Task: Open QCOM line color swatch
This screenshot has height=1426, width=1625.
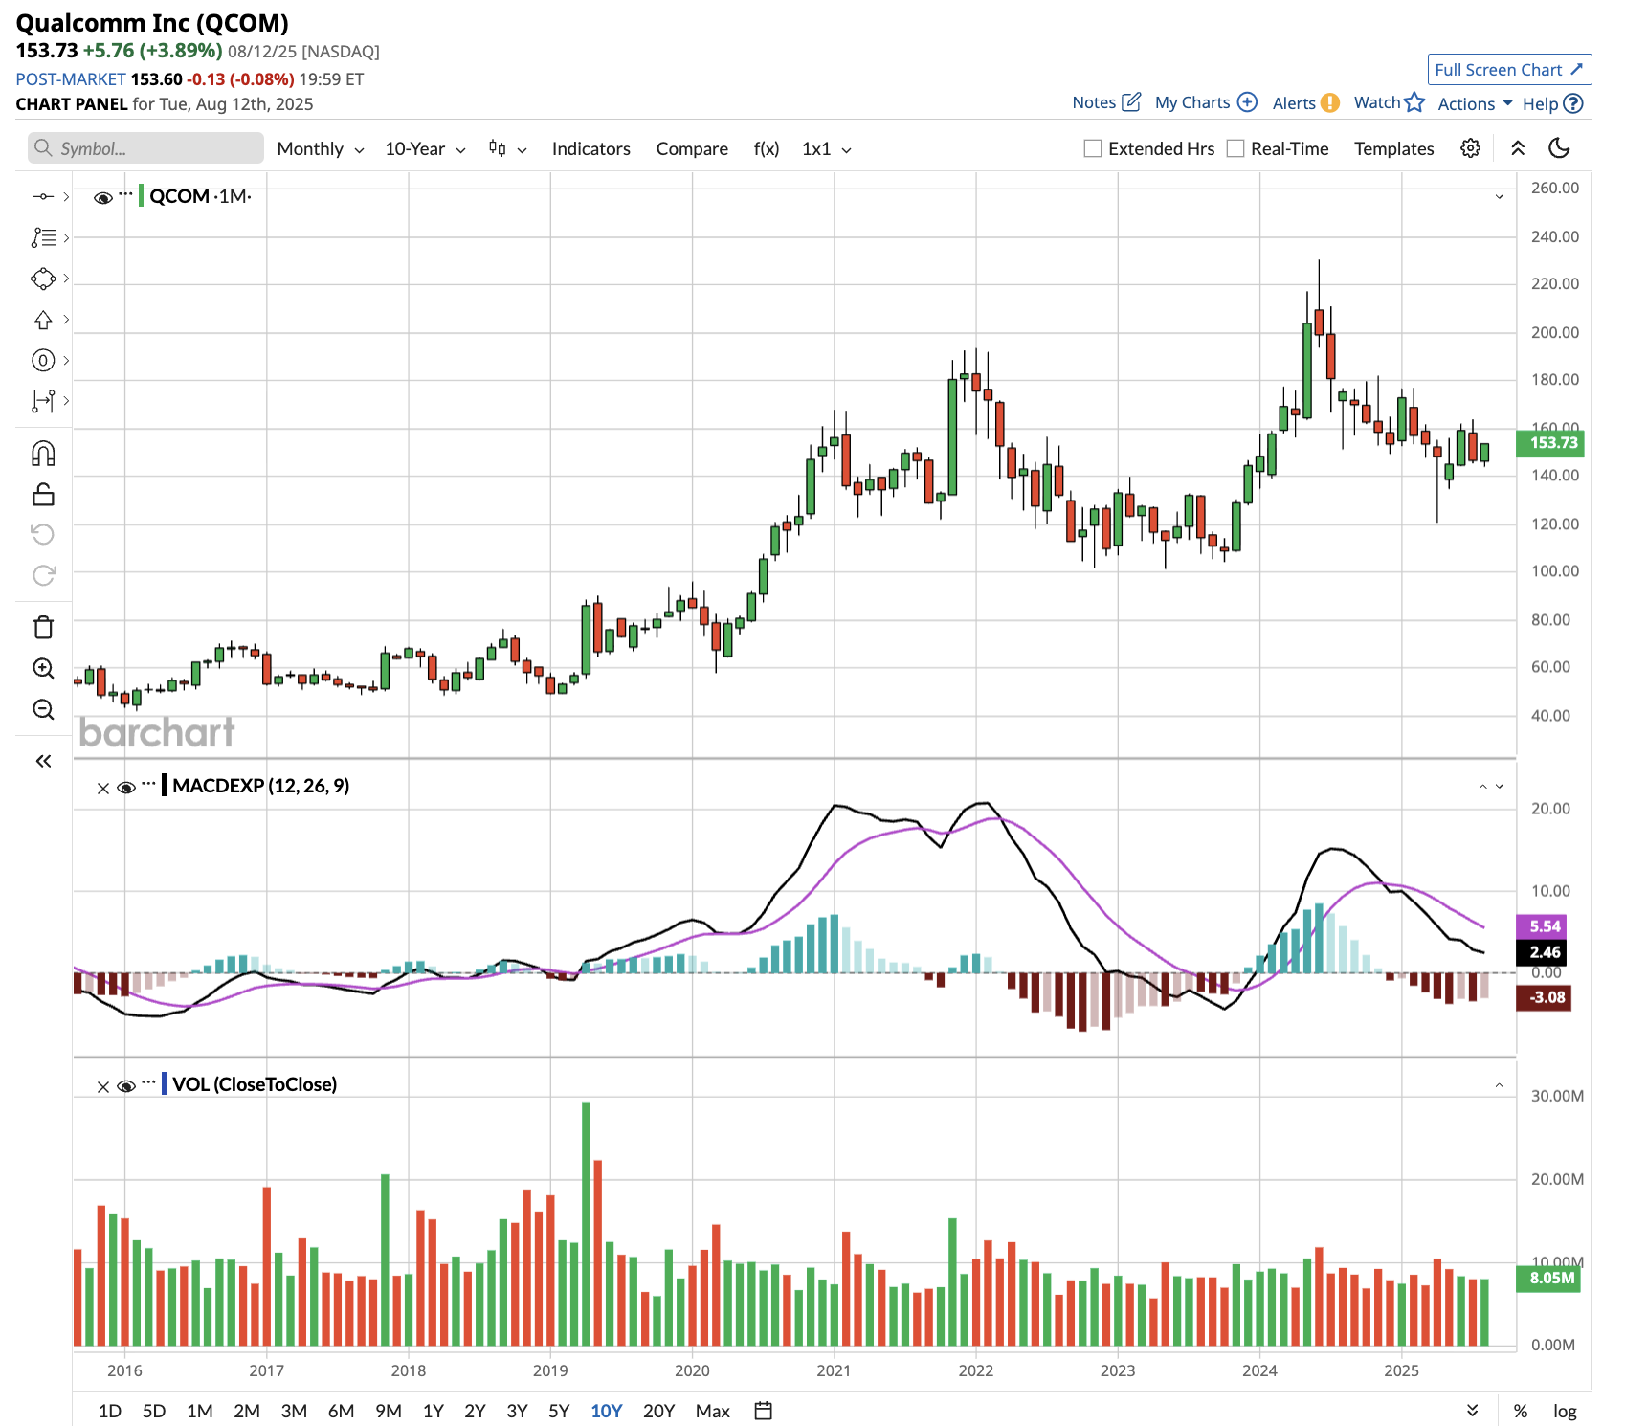Action: tap(141, 196)
